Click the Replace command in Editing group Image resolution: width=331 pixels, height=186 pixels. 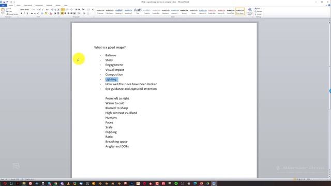pyautogui.click(x=259, y=11)
